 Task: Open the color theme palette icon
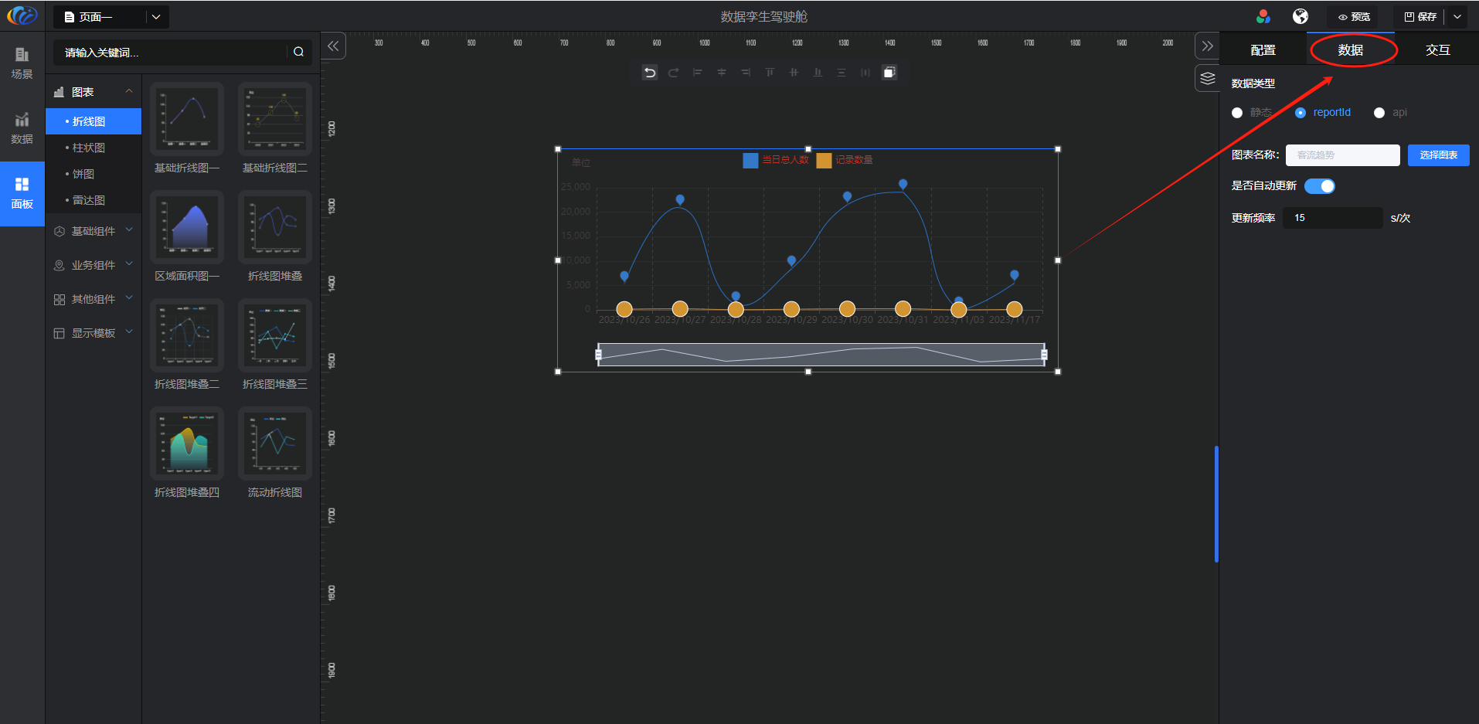1263,16
